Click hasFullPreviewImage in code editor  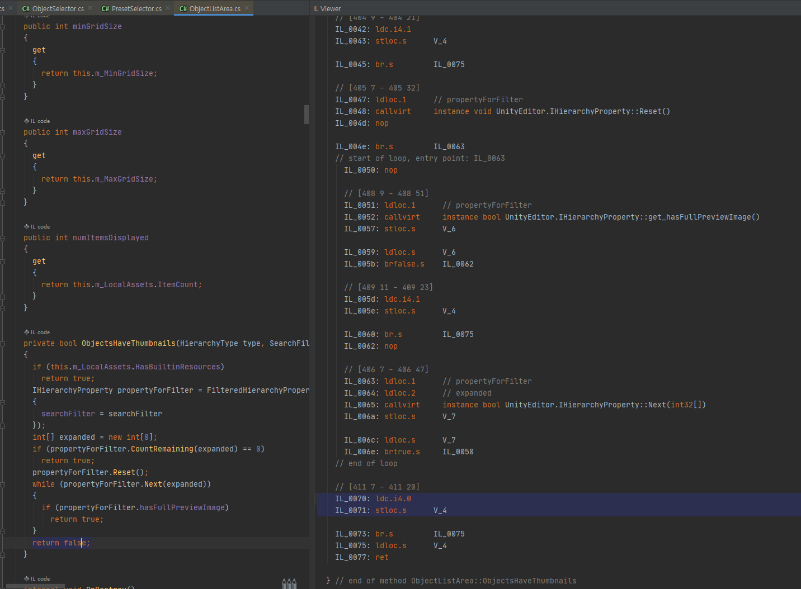(x=182, y=507)
